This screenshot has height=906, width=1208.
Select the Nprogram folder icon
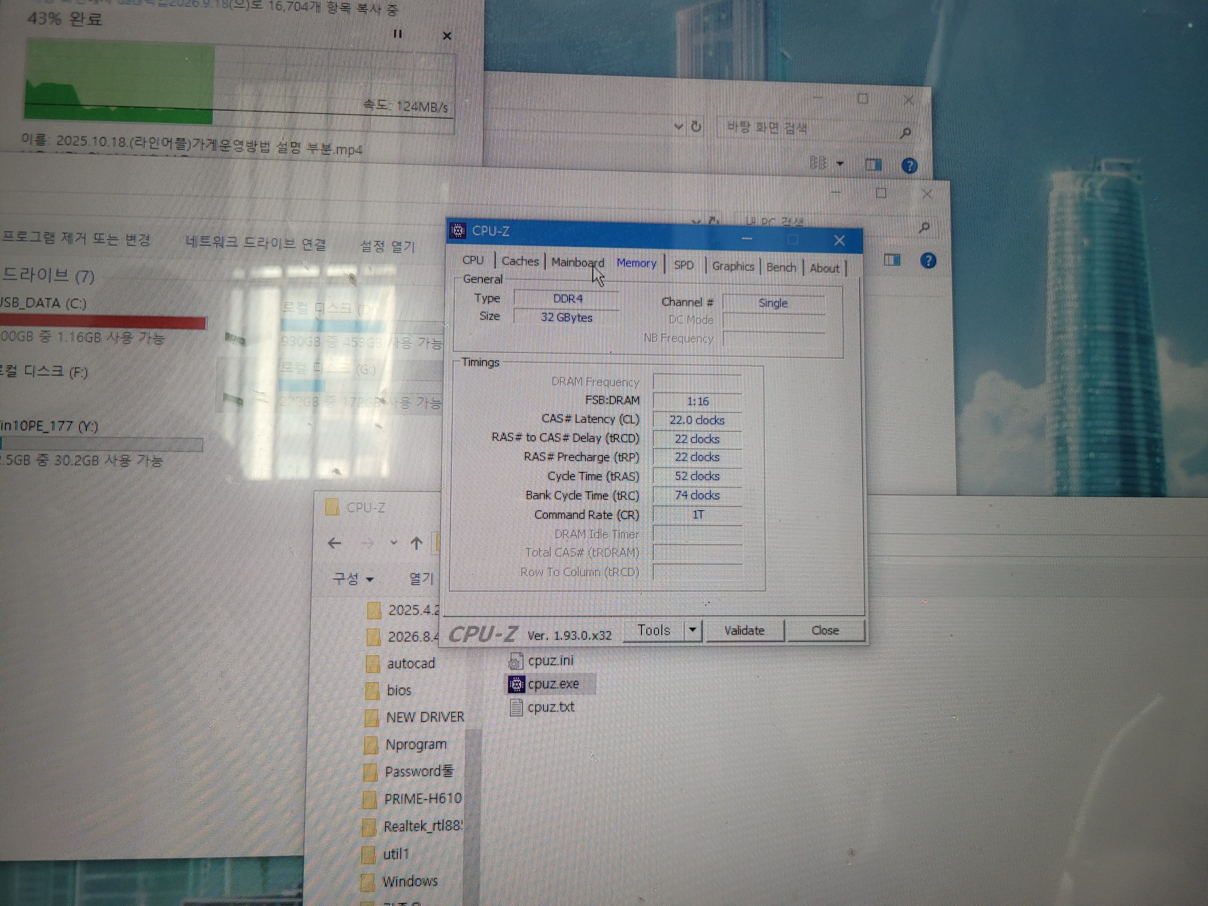coord(371,745)
